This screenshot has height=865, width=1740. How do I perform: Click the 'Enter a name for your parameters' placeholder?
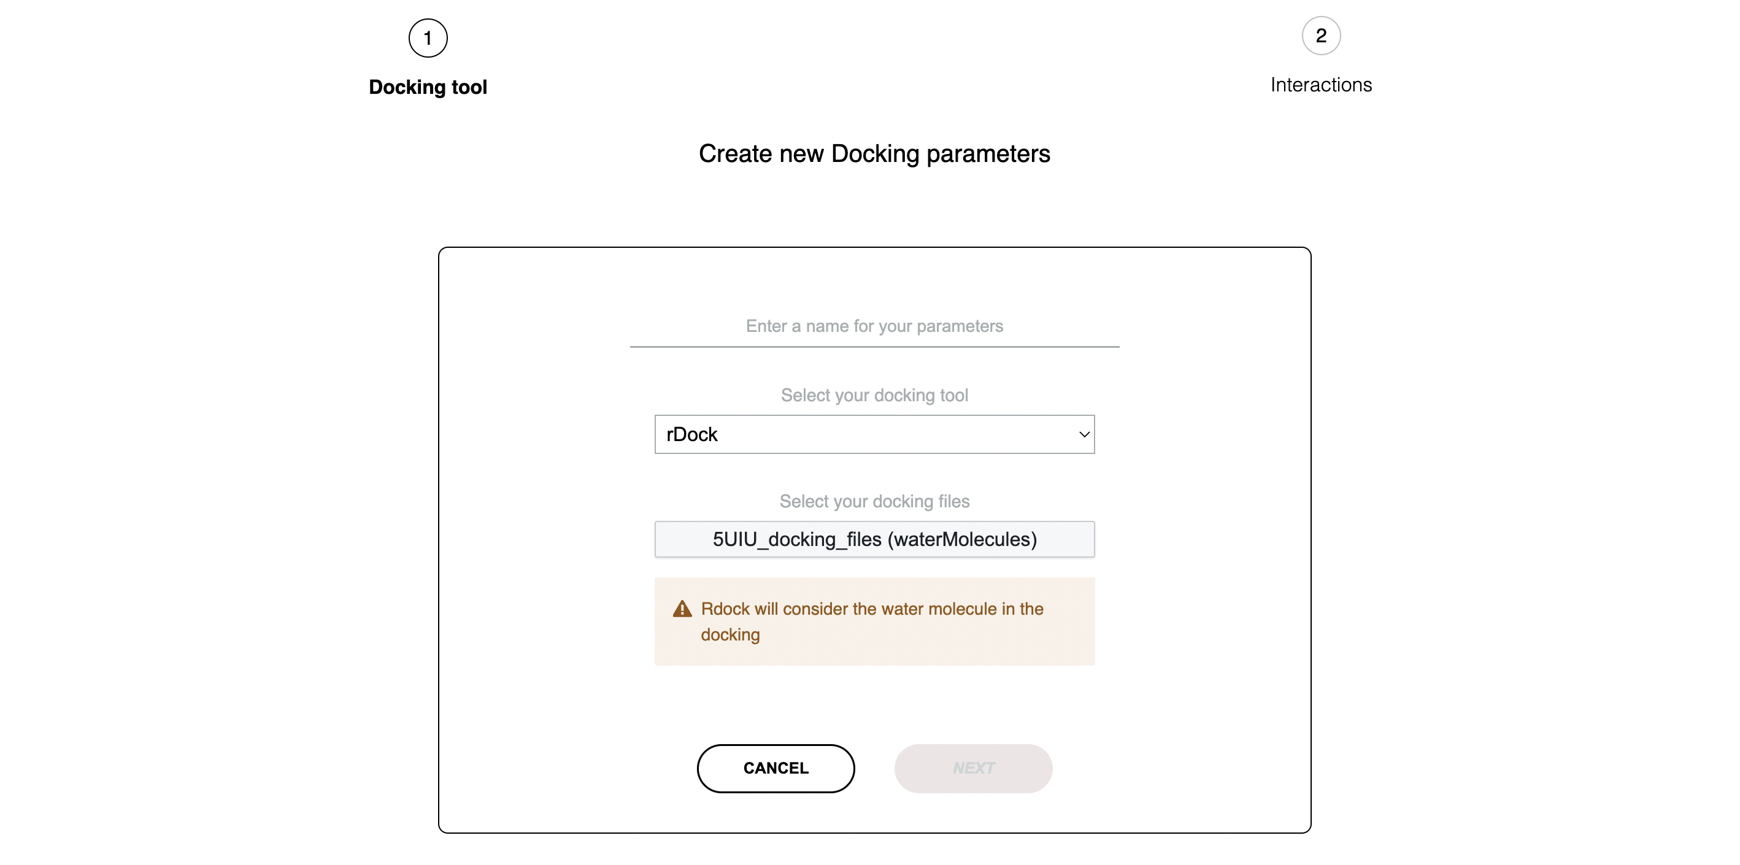(874, 326)
